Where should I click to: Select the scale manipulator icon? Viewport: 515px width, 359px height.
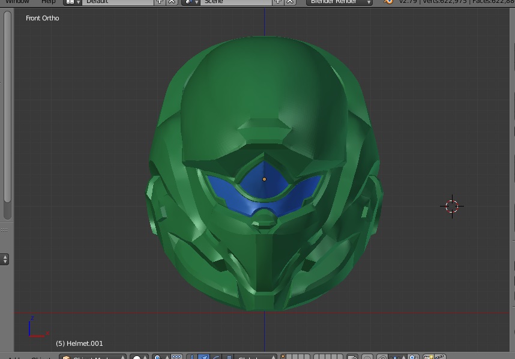point(229,357)
